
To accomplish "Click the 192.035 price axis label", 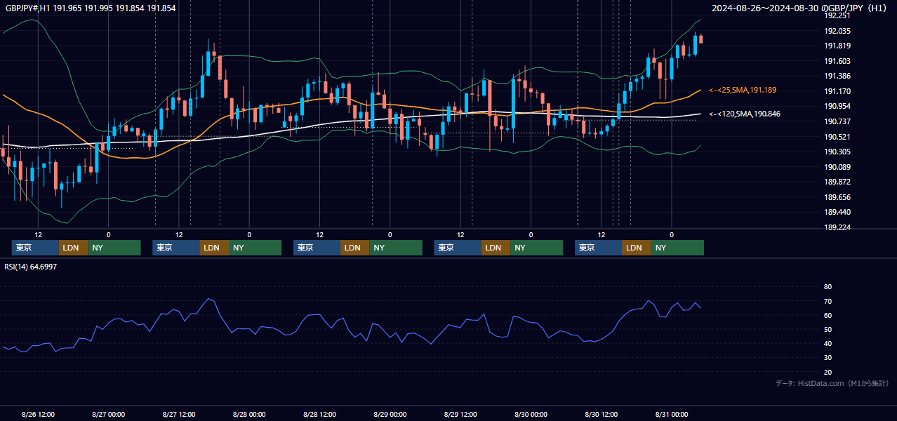I will tap(837, 31).
